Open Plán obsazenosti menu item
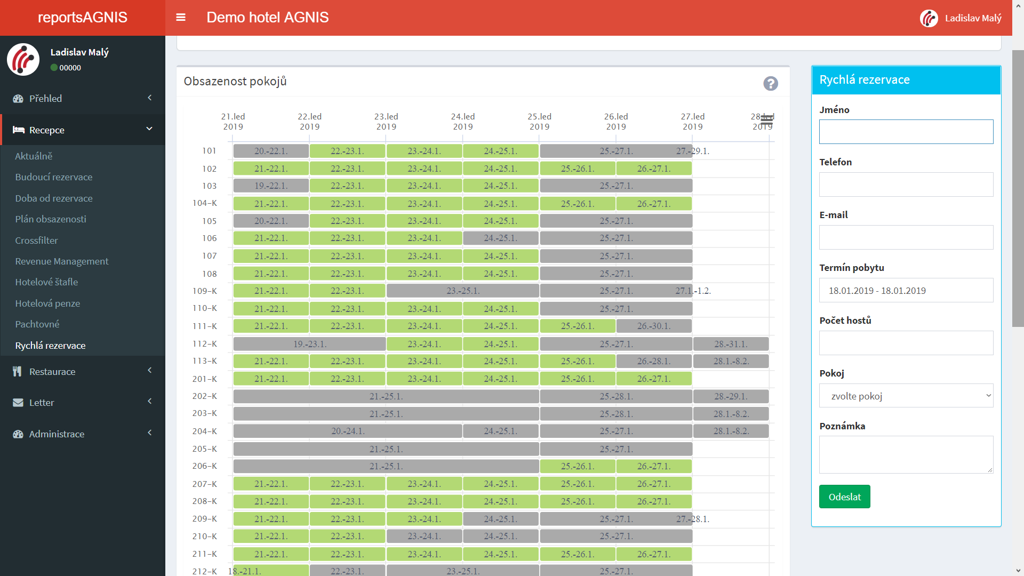This screenshot has height=576, width=1024. tap(51, 219)
